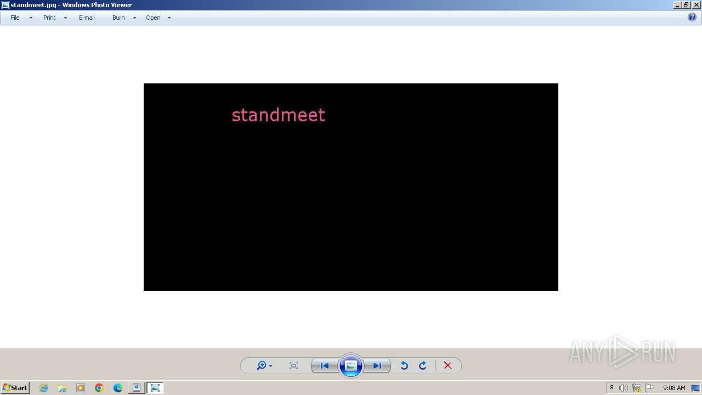Click the magnifier zoom display size icon
This screenshot has width=702, height=395.
[x=261, y=365]
